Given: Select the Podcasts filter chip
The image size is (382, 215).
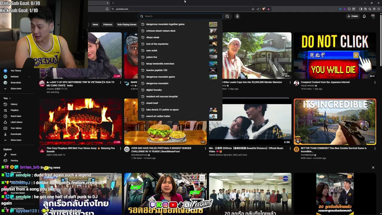Looking at the screenshot, I should click(108, 24).
